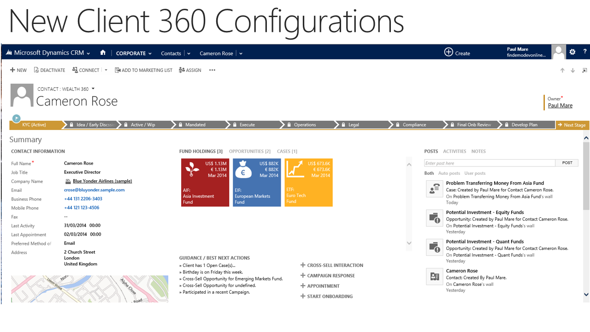The width and height of the screenshot is (590, 332).
Task: Open the Blue Yonder Airlines company link
Action: (102, 181)
